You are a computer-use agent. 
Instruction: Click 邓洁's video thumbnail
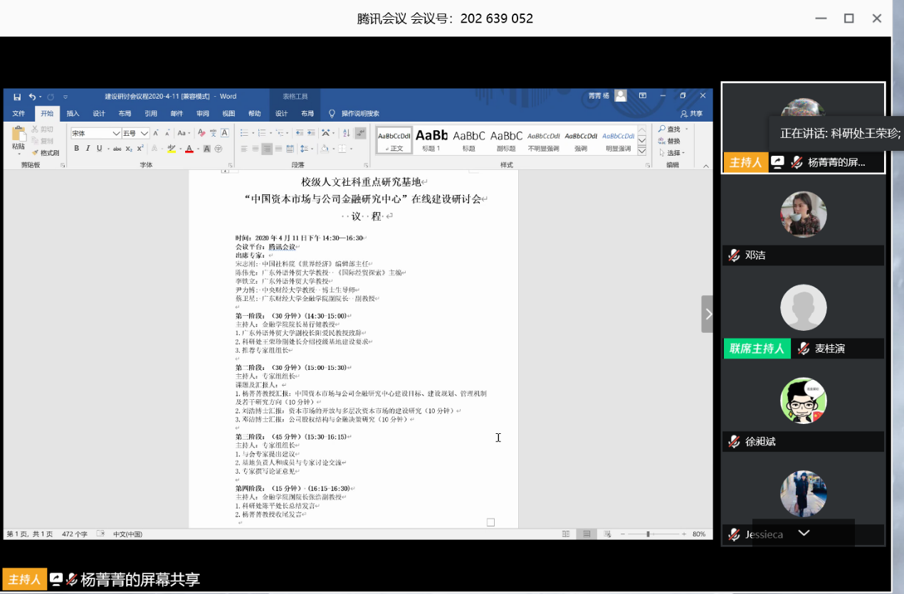click(x=803, y=217)
